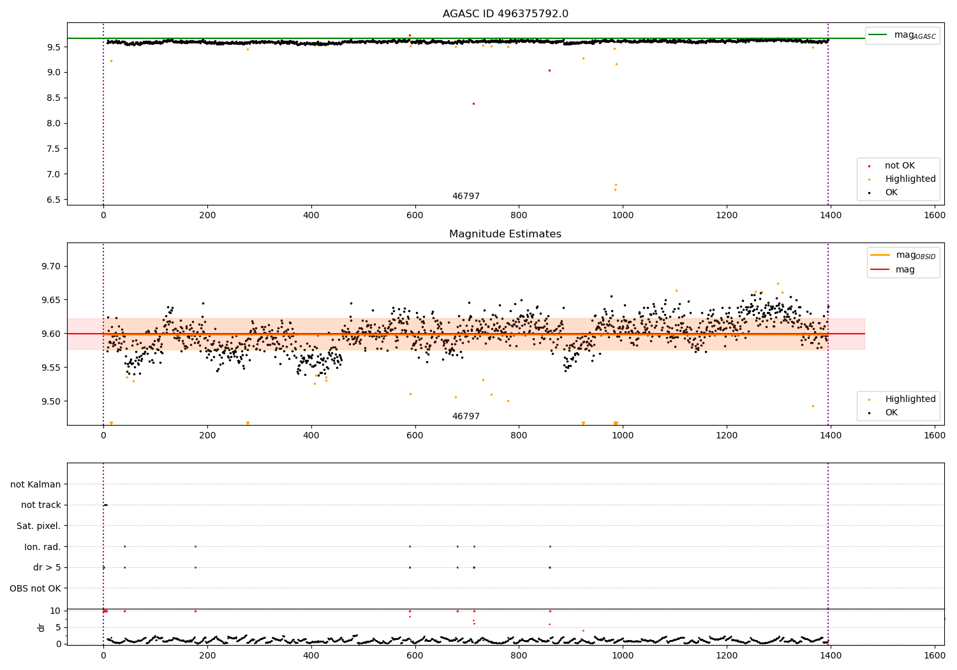Click the '200' x-axis tick under the bottom plot
This screenshot has height=670, width=957.
point(207,655)
